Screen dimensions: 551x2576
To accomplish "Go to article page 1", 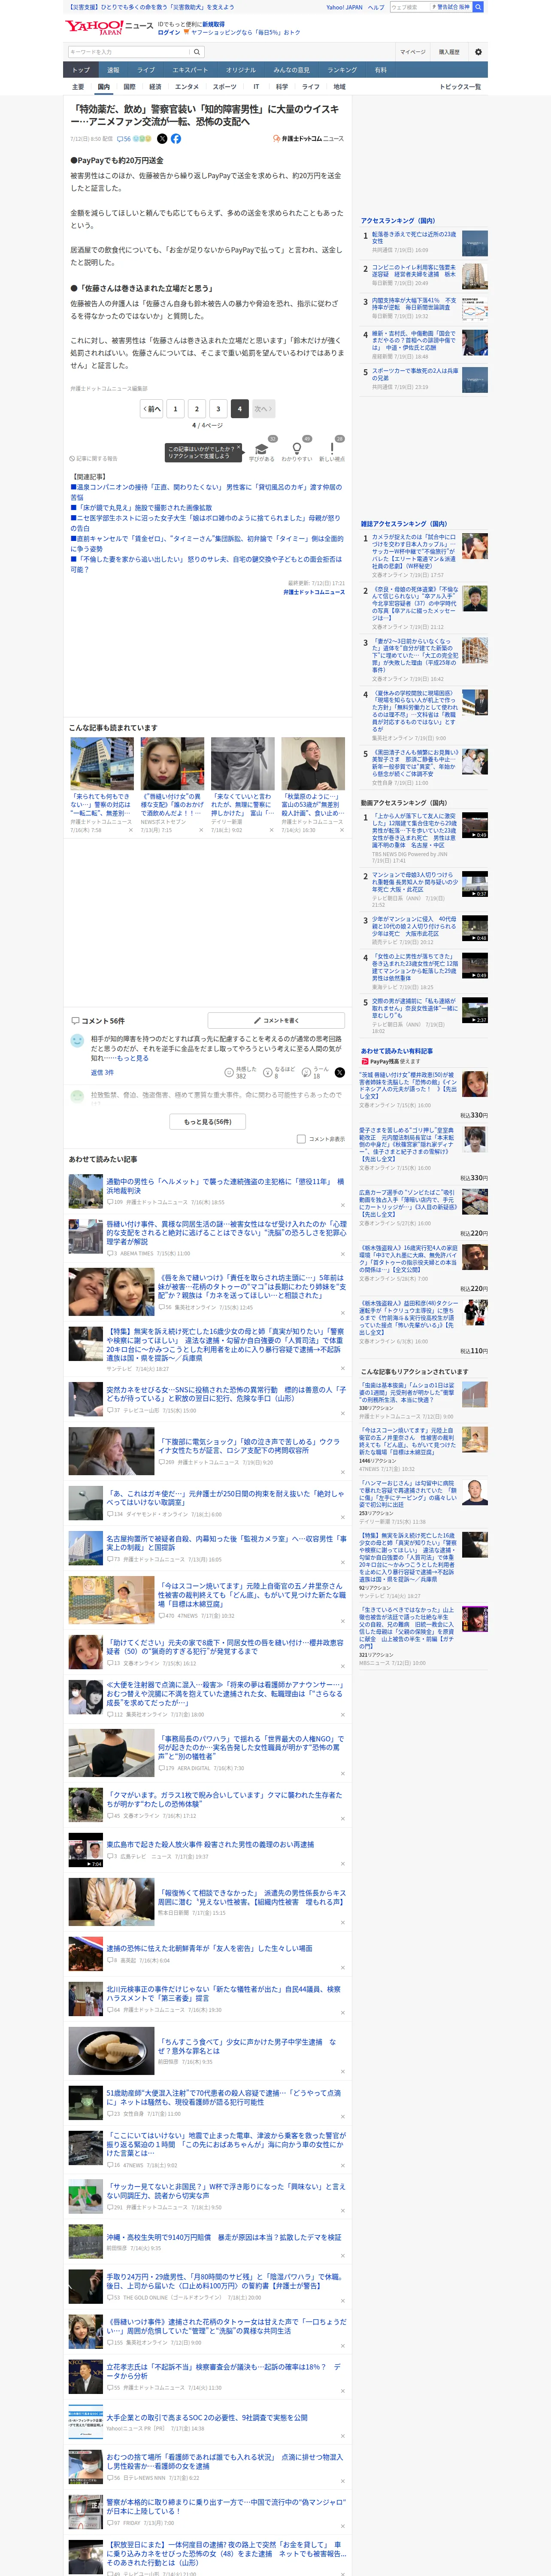I will point(175,409).
